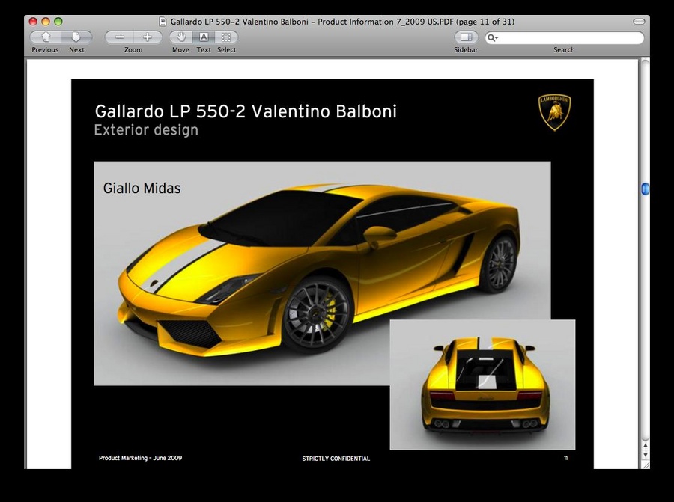Screen dimensions: 674x502
Task: Click the window resize grip corner
Action: (645, 464)
